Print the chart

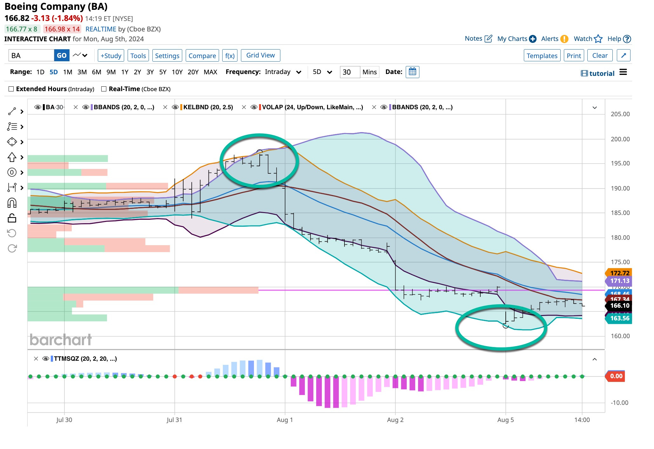(574, 56)
